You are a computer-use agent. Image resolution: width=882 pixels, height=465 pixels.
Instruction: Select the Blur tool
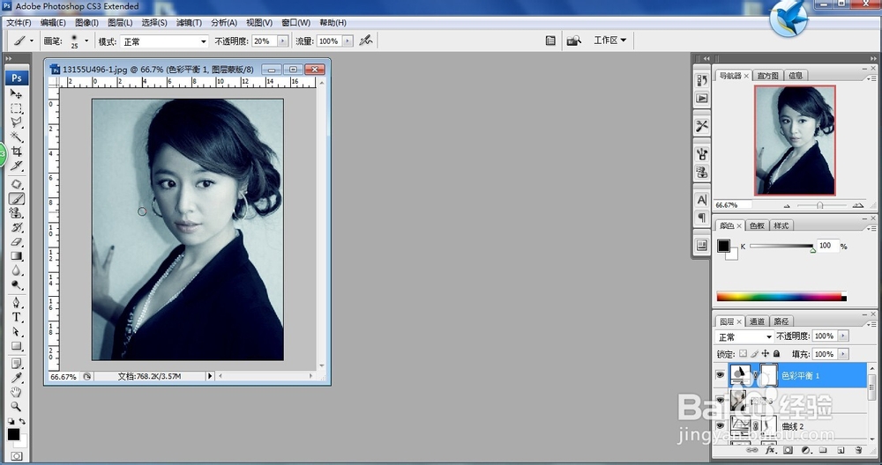coord(16,270)
